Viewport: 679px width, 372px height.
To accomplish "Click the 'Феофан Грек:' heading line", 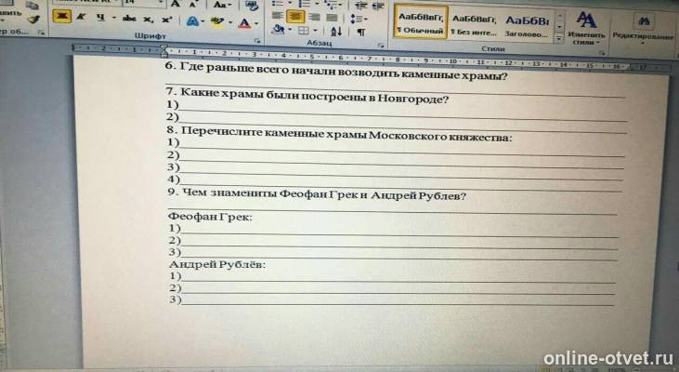I will pos(210,217).
